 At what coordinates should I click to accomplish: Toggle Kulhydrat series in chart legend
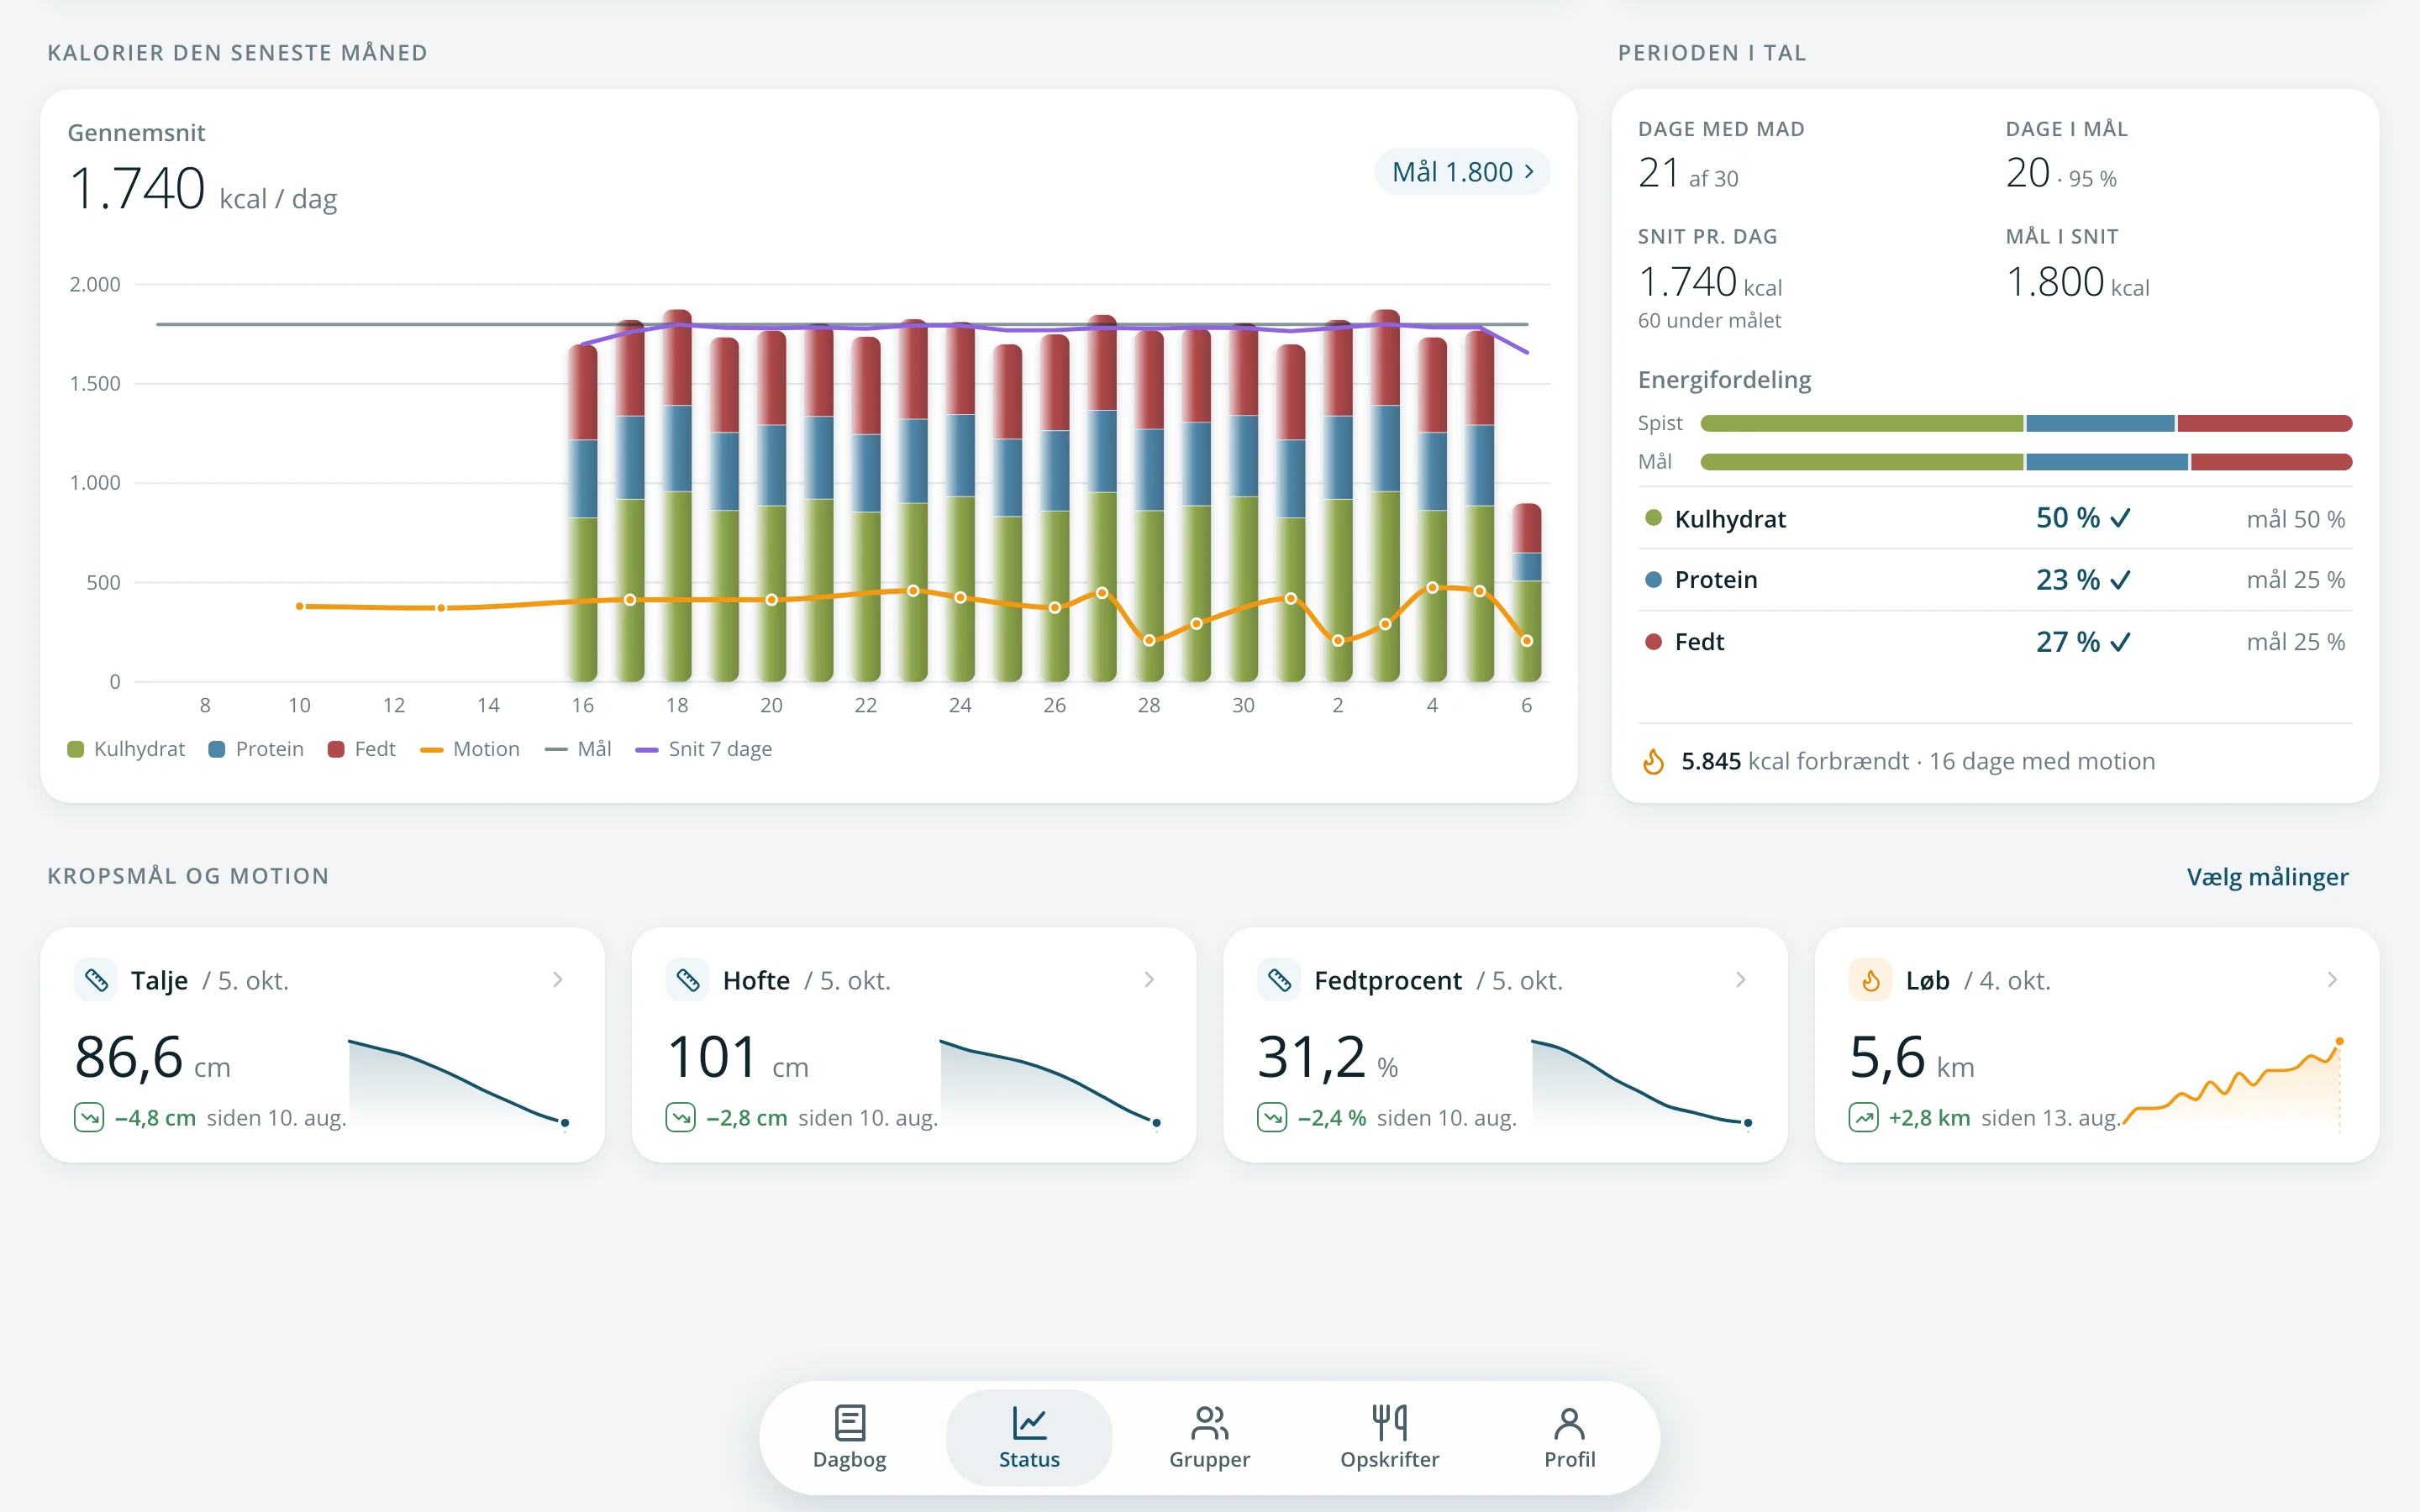[126, 749]
